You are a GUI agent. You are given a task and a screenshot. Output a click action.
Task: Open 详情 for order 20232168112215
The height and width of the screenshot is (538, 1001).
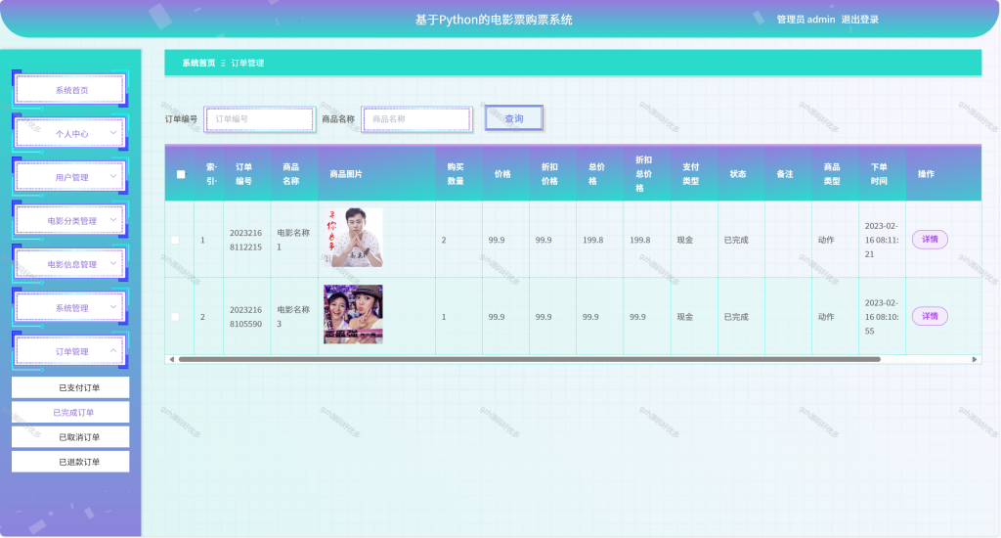click(x=930, y=240)
